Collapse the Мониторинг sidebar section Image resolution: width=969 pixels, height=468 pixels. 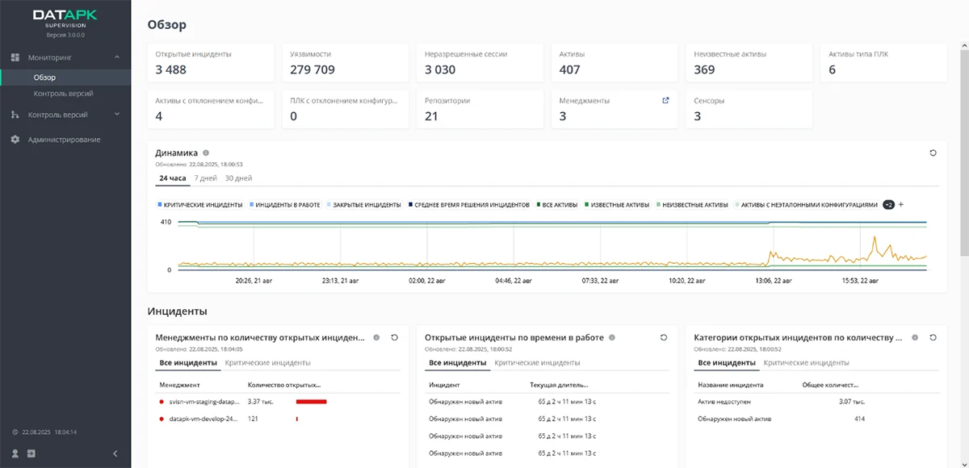(x=117, y=57)
